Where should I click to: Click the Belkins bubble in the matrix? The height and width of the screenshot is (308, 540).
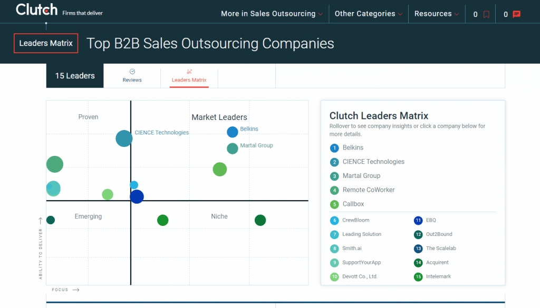click(233, 132)
